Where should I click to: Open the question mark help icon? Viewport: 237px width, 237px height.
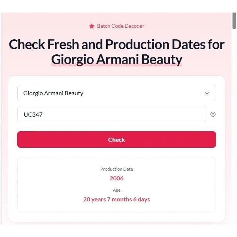[x=213, y=114]
